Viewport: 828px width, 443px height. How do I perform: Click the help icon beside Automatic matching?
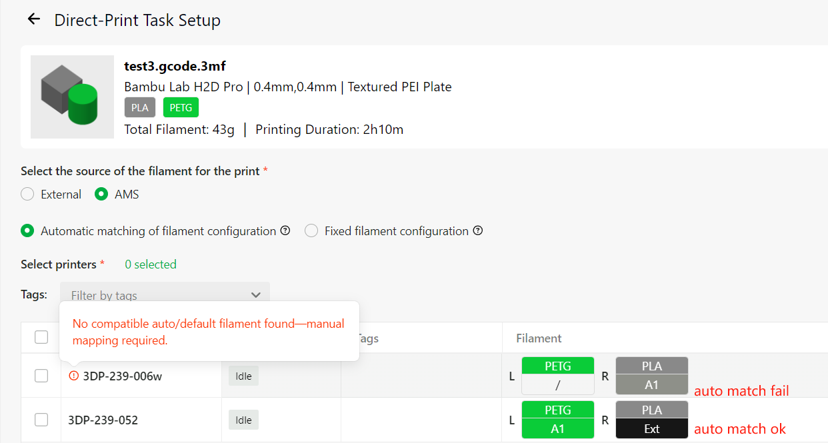(285, 230)
